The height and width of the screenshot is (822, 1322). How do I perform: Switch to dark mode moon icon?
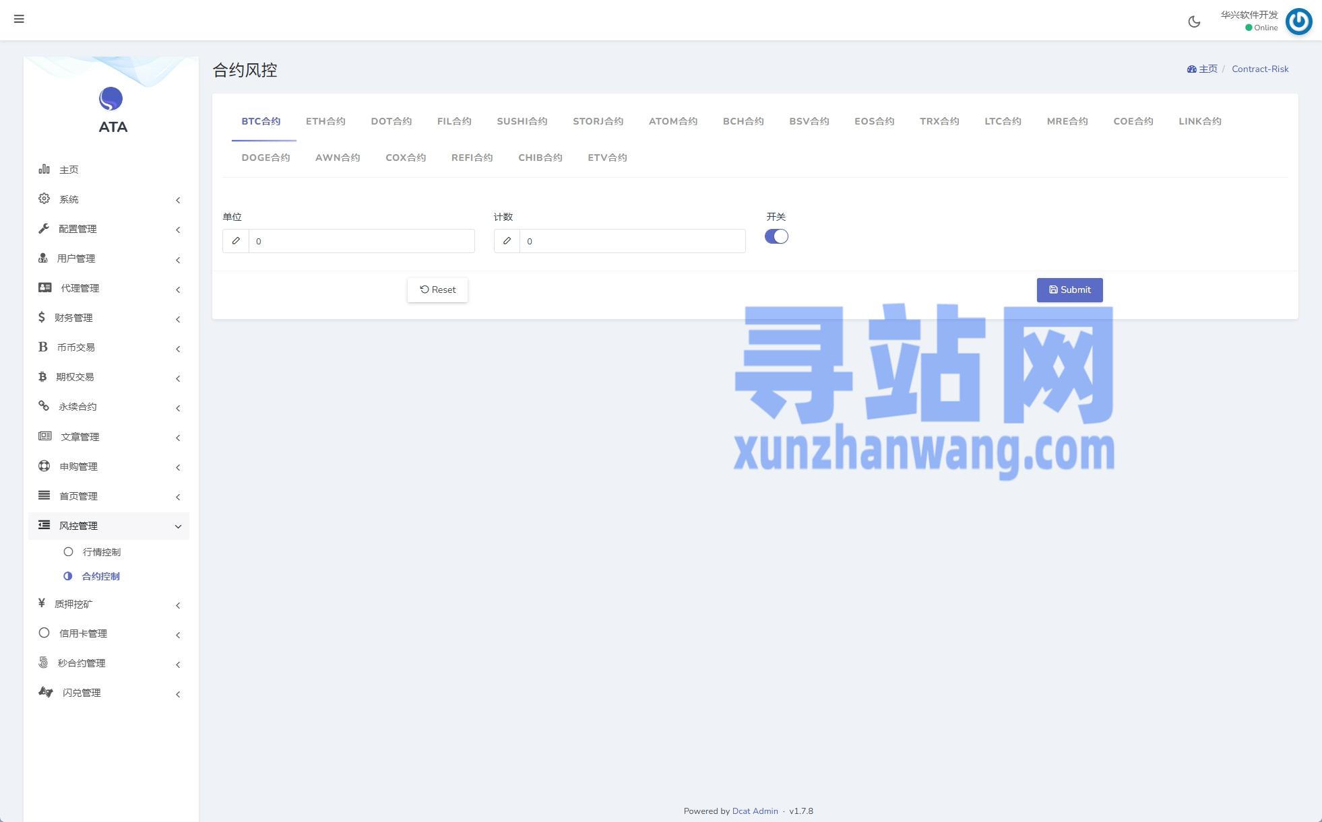tap(1194, 22)
